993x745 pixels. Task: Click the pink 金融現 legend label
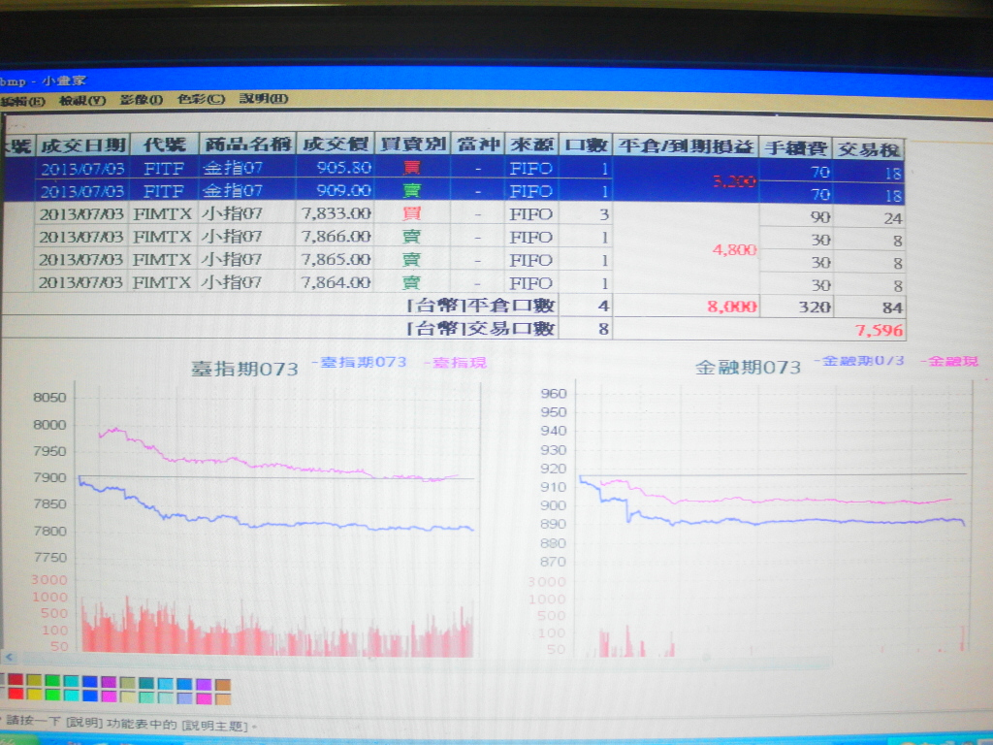(950, 361)
